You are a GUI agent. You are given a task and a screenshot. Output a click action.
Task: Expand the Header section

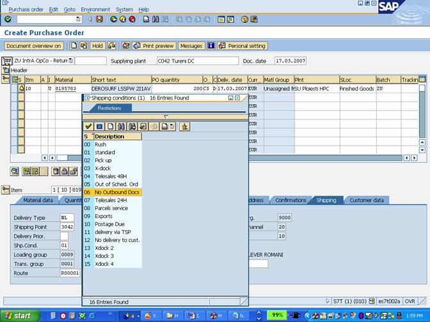coord(6,70)
